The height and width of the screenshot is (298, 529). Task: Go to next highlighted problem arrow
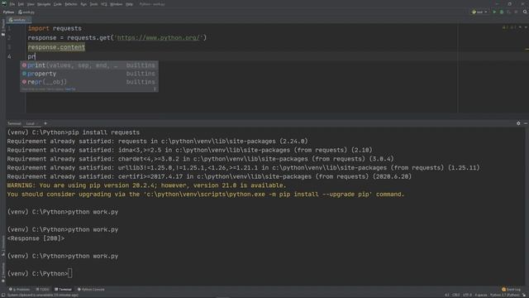526,27
